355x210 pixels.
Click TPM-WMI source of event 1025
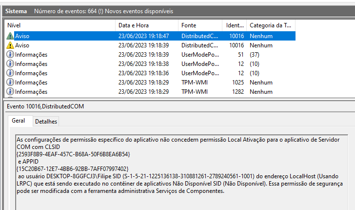(x=195, y=83)
